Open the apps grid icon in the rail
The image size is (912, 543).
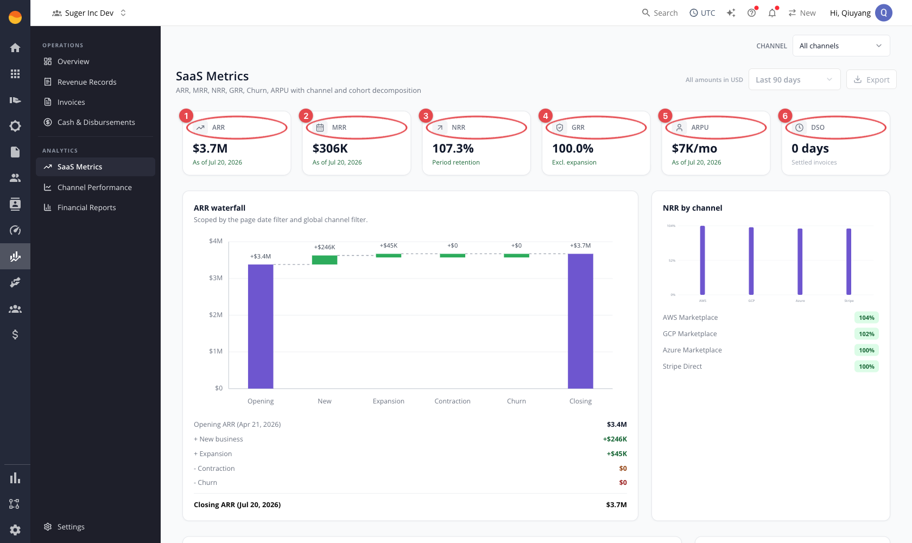(x=15, y=74)
